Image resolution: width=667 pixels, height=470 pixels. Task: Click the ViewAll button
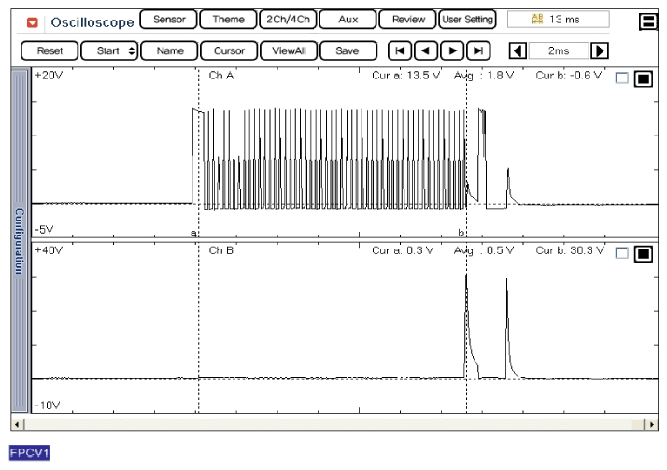coord(288,51)
